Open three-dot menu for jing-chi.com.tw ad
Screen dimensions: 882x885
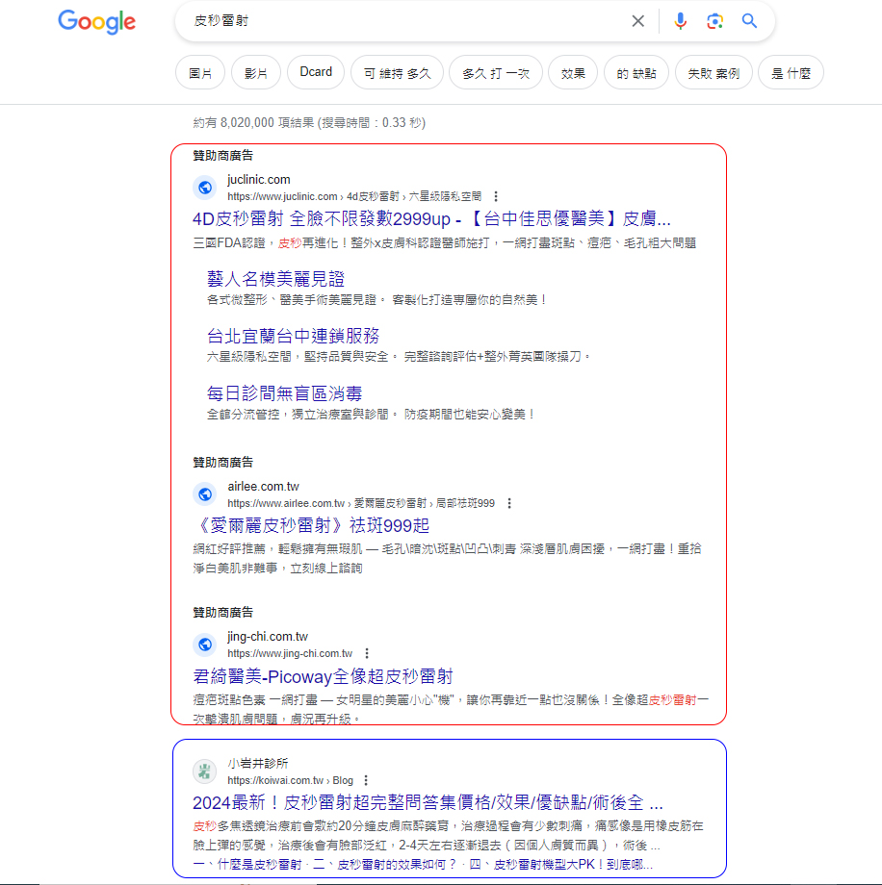point(367,653)
